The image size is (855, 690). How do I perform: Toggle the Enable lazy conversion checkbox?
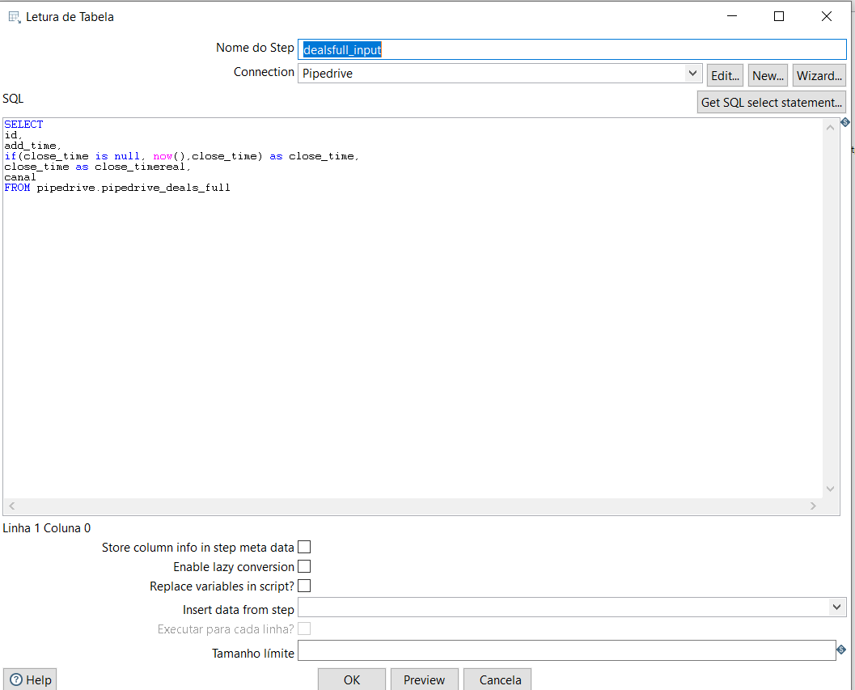point(304,567)
